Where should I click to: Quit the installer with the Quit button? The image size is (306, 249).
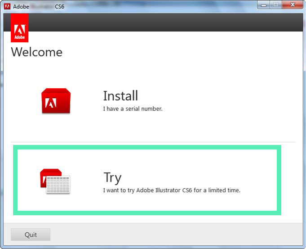click(31, 235)
